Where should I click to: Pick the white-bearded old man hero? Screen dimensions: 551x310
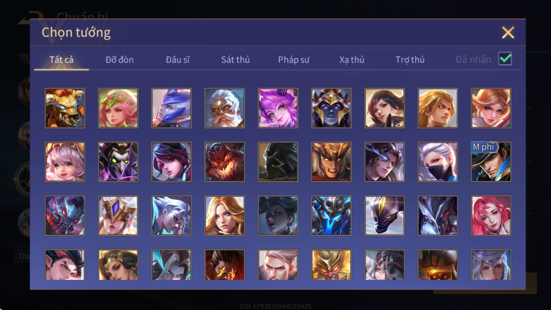tap(224, 108)
